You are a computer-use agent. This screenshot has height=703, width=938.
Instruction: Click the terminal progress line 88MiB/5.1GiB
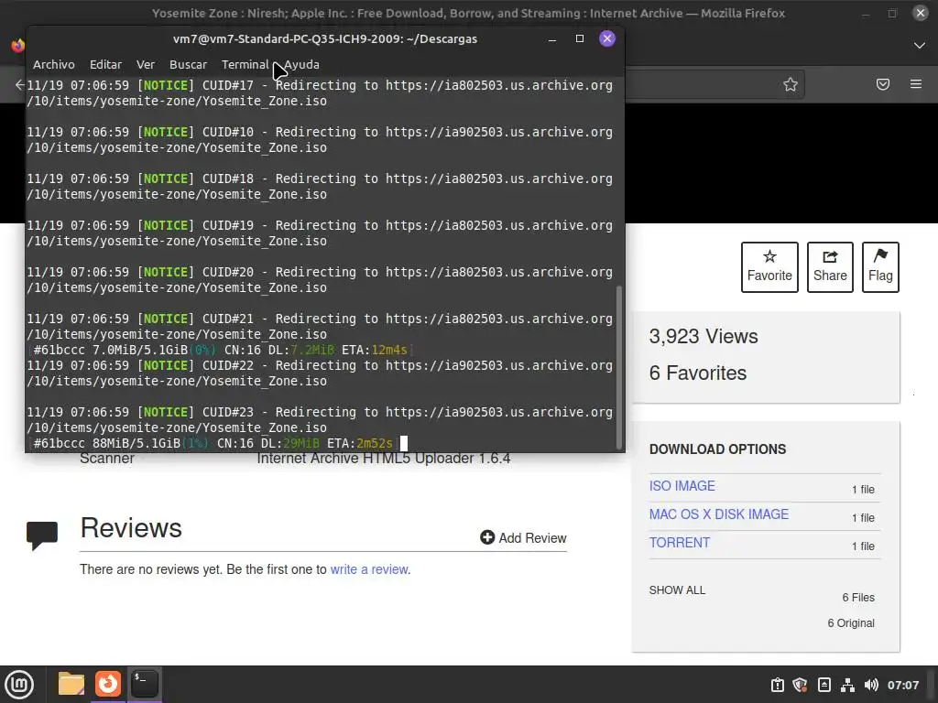click(213, 443)
